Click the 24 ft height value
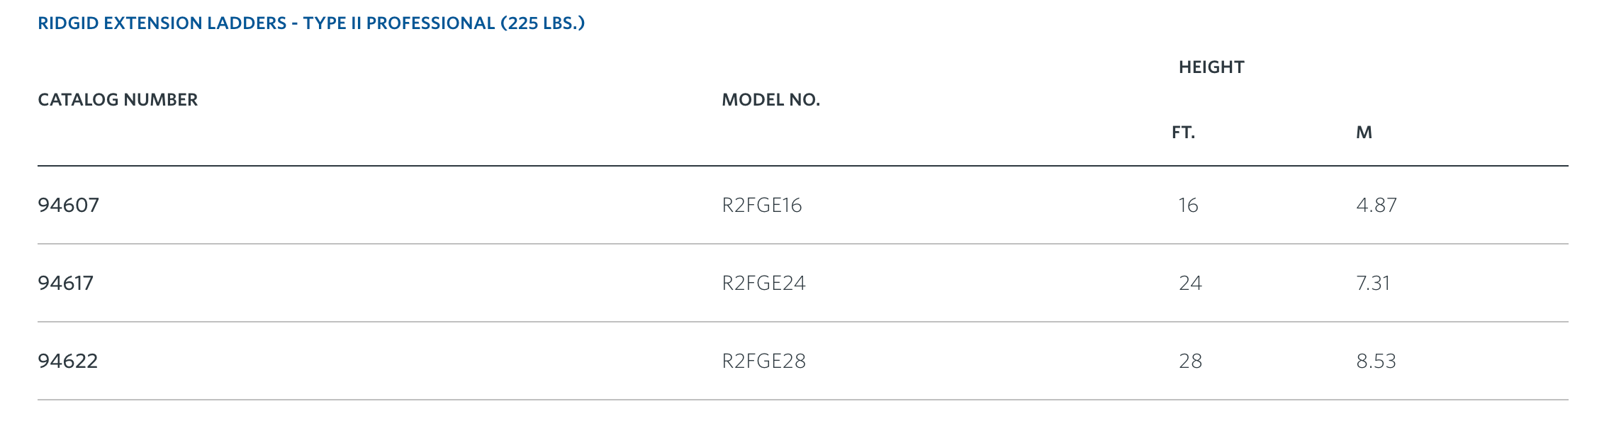This screenshot has width=1609, height=438. click(1191, 283)
